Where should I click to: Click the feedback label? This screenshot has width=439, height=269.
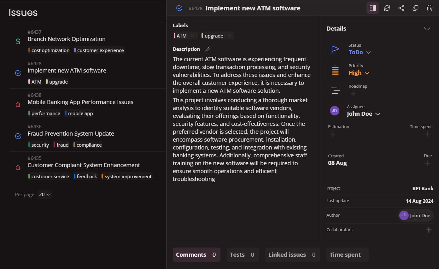click(x=85, y=177)
